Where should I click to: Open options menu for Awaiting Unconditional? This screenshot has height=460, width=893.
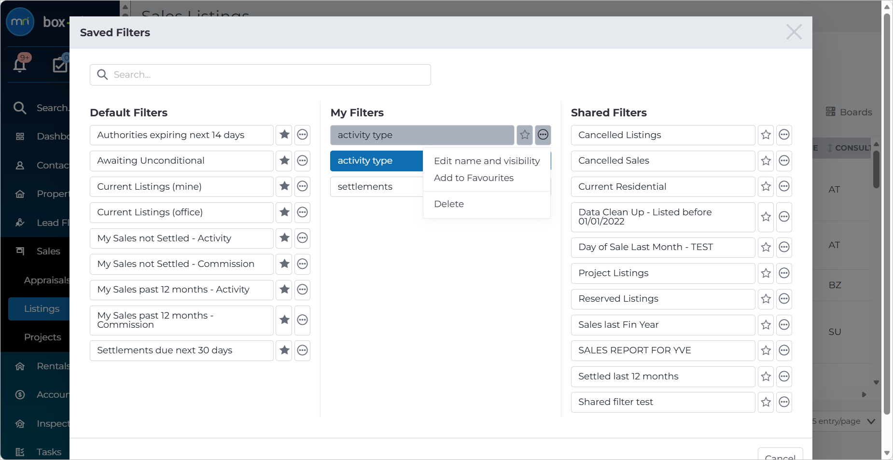click(x=302, y=161)
